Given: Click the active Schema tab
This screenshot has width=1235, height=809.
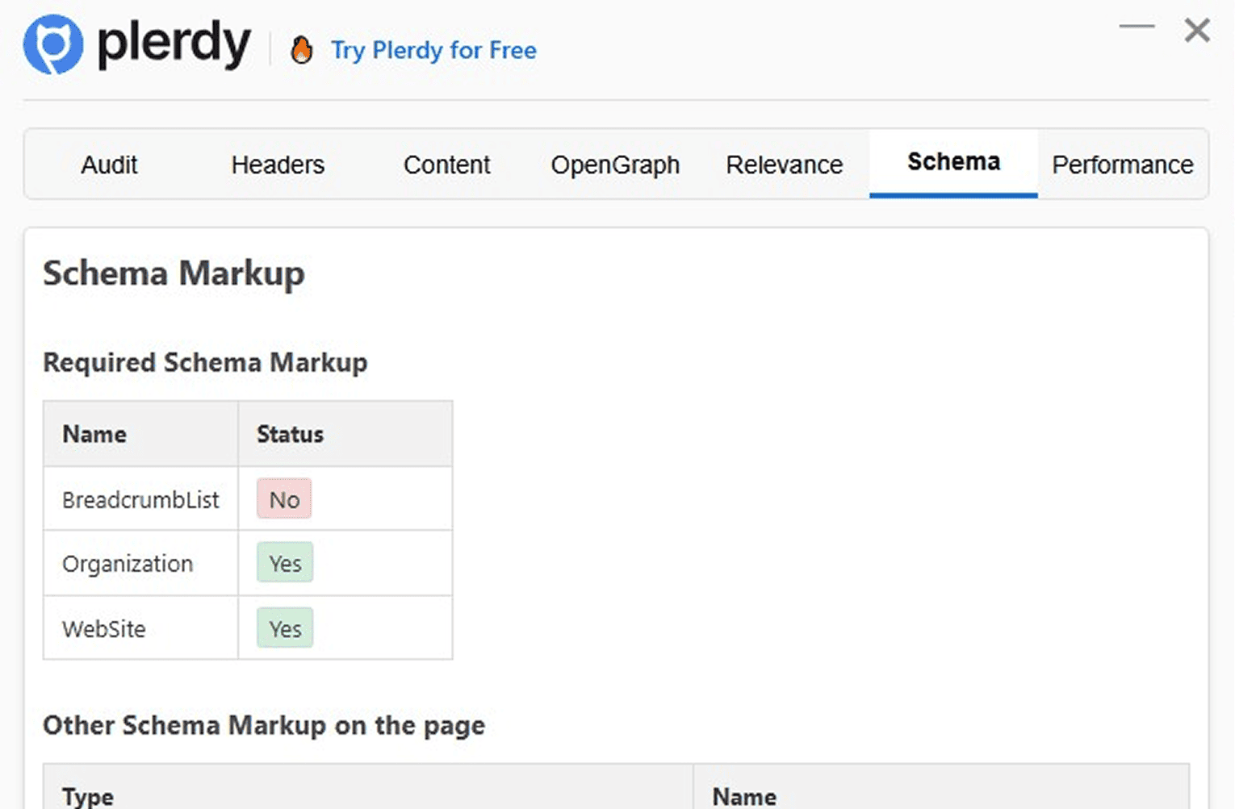Looking at the screenshot, I should tap(953, 162).
